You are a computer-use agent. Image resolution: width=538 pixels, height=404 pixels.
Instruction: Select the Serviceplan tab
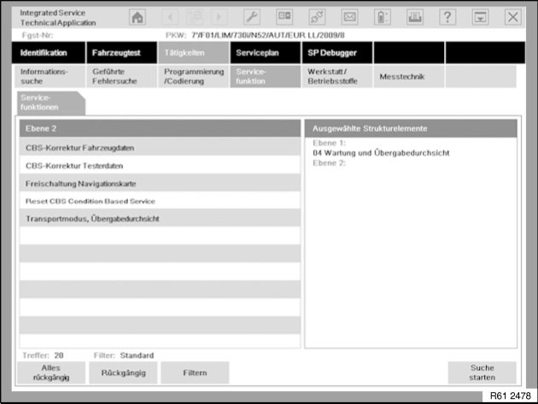click(265, 53)
